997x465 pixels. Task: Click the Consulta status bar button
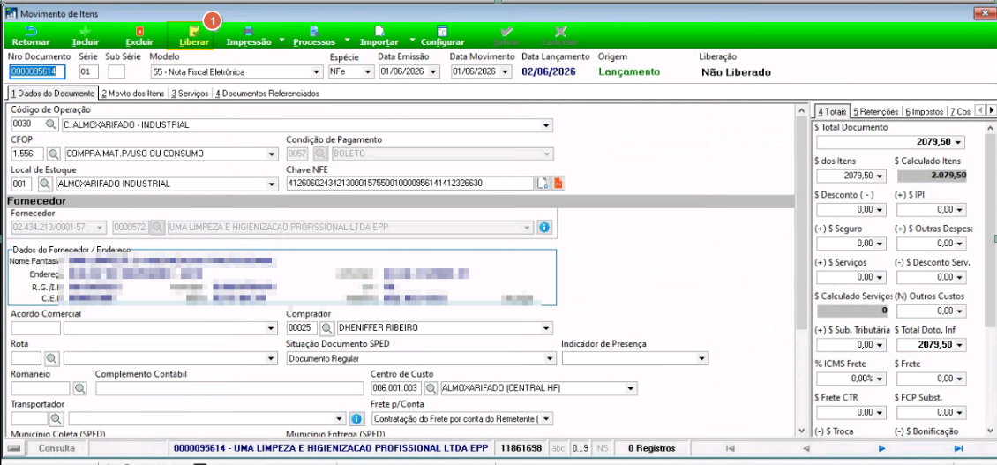(56, 448)
